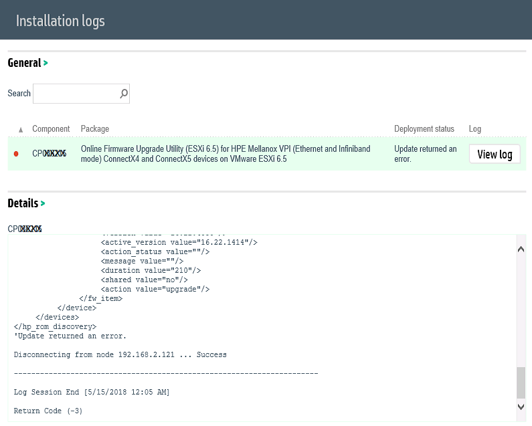The width and height of the screenshot is (532, 426).
Task: Click the red error status dot
Action: tap(17, 154)
